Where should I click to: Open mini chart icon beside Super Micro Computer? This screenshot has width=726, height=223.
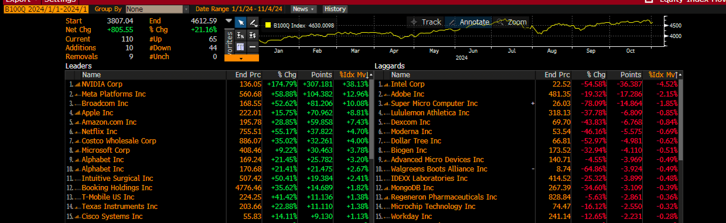pos(387,104)
